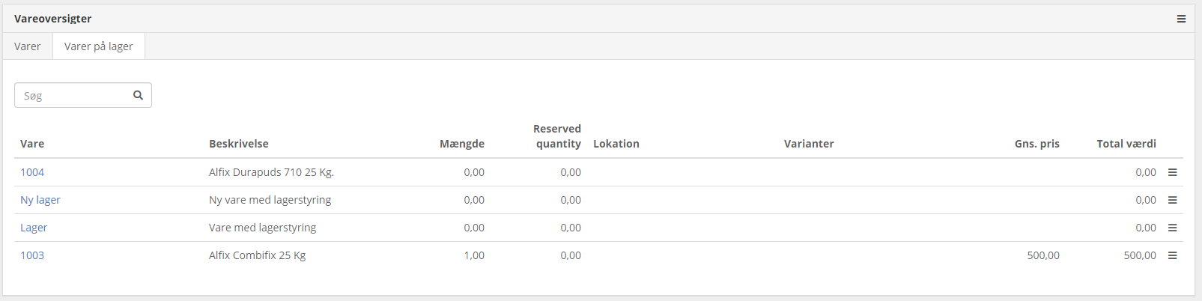
Task: Open row menu for Lager item
Action: point(1173,228)
